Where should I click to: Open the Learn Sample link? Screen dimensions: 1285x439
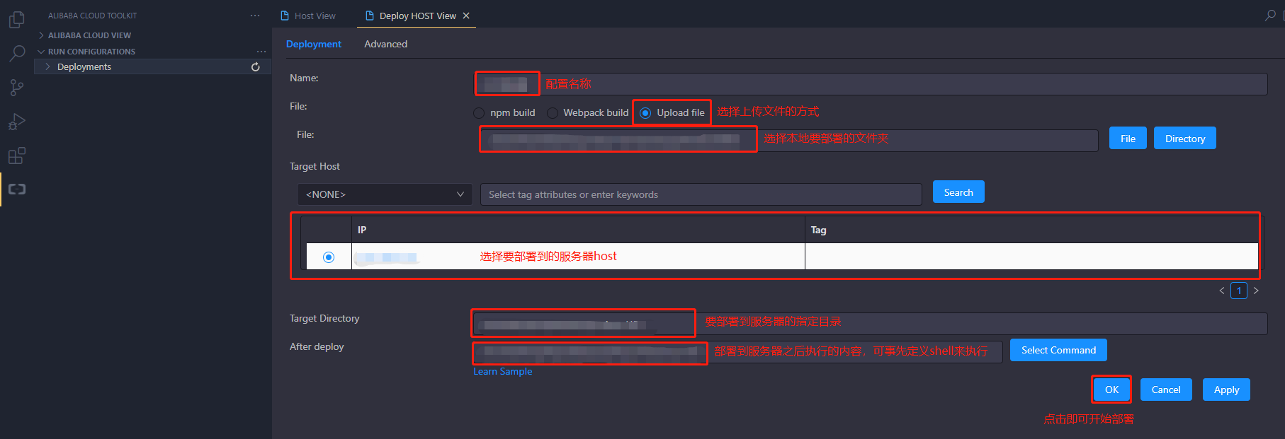tap(503, 371)
